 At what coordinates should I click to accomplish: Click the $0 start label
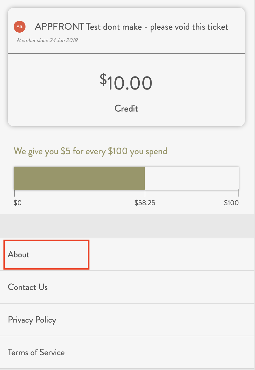coord(17,203)
